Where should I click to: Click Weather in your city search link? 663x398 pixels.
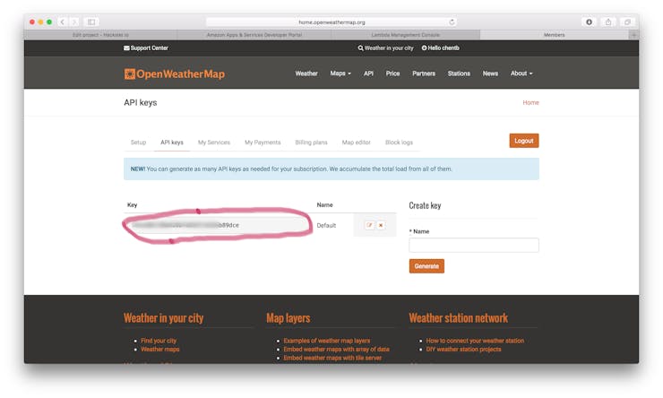(x=385, y=48)
